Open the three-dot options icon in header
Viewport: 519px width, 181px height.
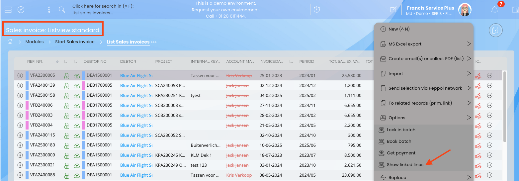pos(49,10)
